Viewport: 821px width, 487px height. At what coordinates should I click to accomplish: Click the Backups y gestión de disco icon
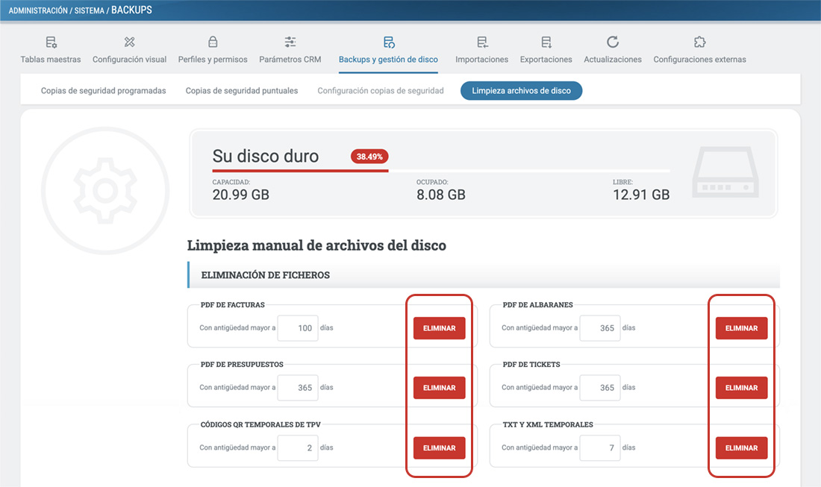click(389, 42)
